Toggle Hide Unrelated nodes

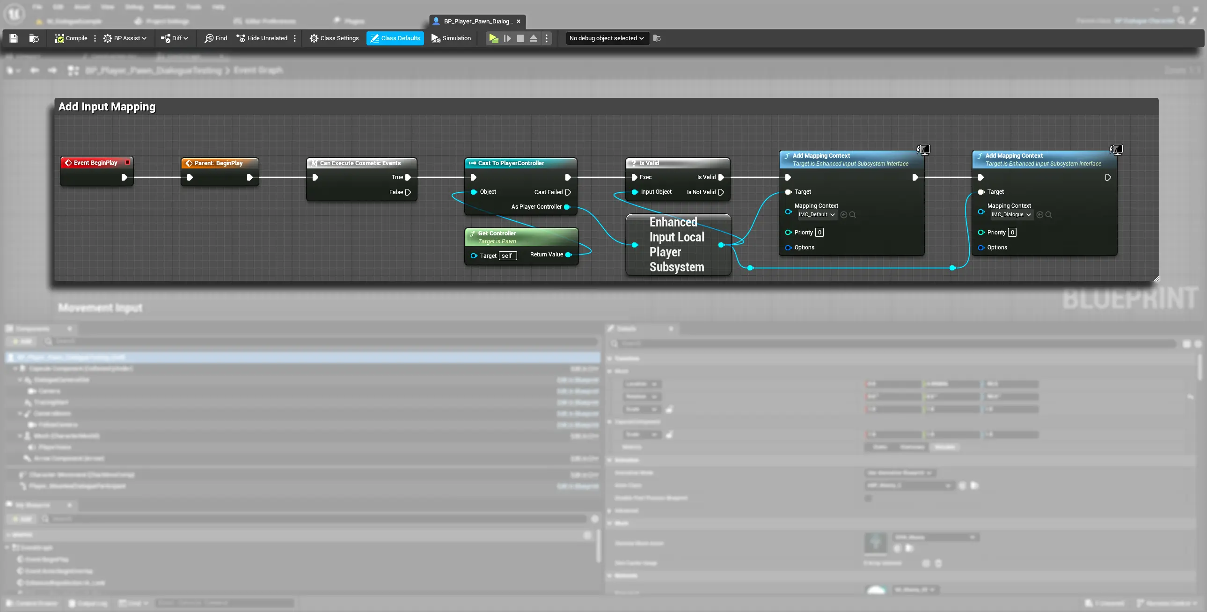[x=262, y=38]
